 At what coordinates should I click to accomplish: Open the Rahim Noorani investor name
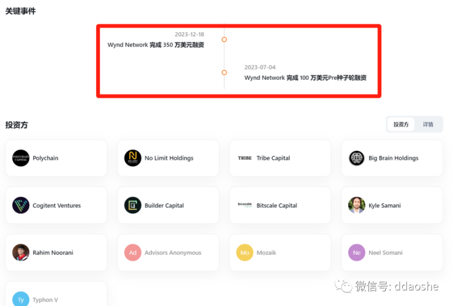click(53, 252)
